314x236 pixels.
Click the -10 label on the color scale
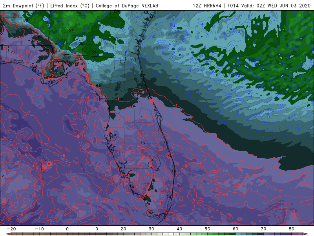point(39,229)
